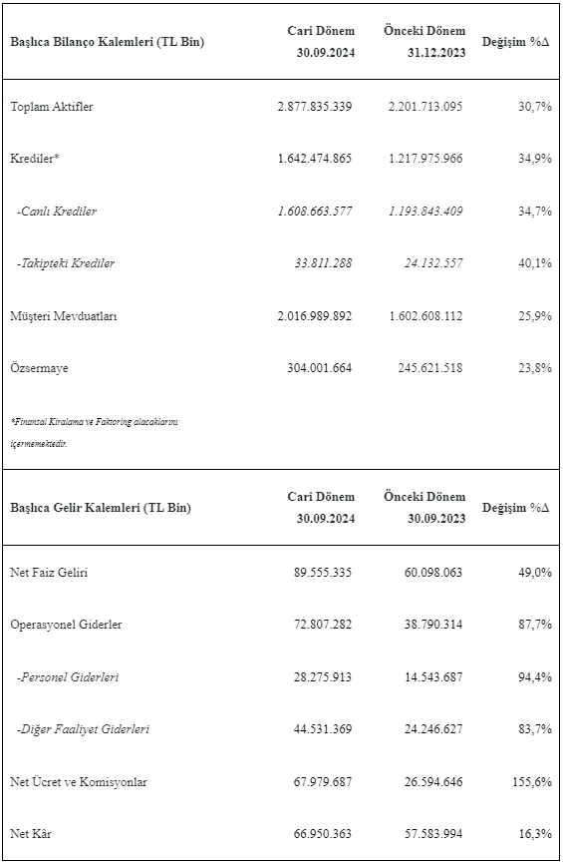Click Cari Dönem header in income table
This screenshot has height=863, width=563.
(x=321, y=508)
